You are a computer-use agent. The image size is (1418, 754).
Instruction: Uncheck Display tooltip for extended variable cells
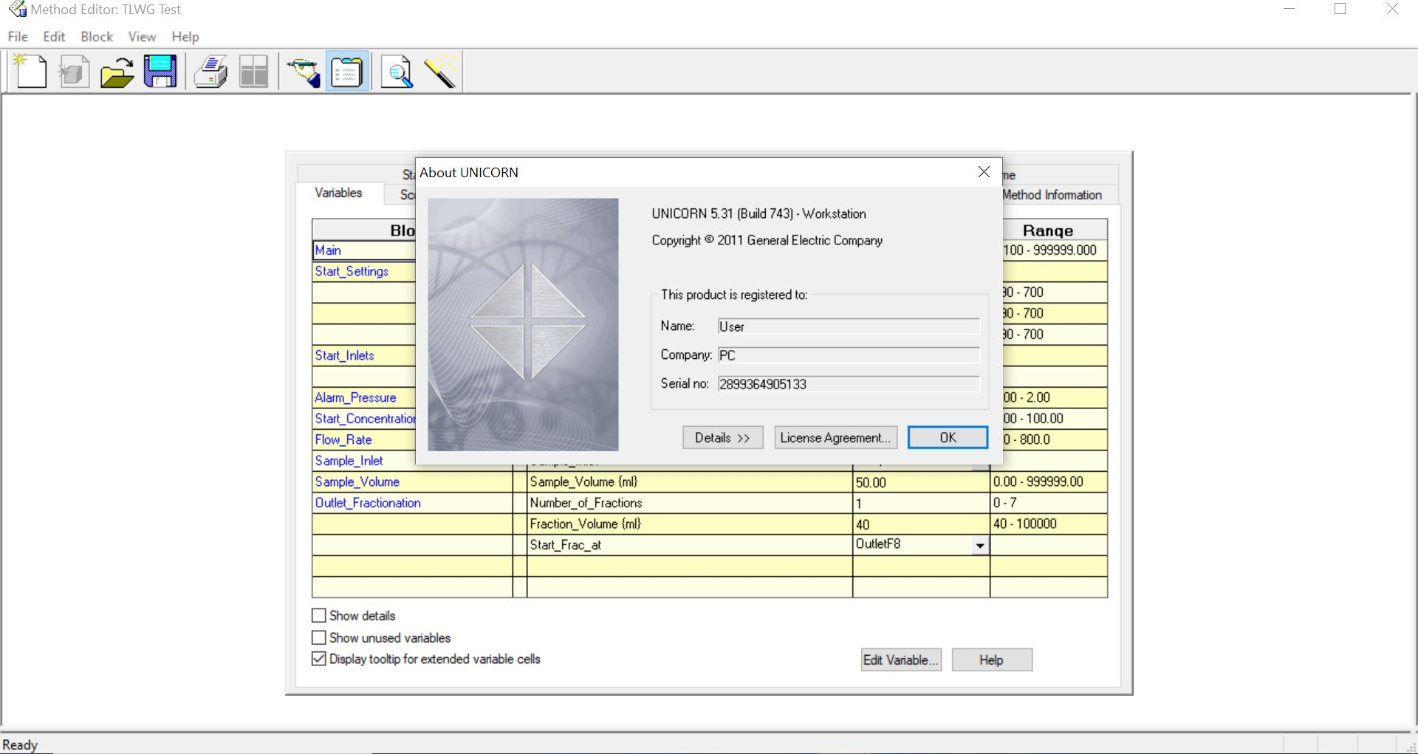coord(319,659)
